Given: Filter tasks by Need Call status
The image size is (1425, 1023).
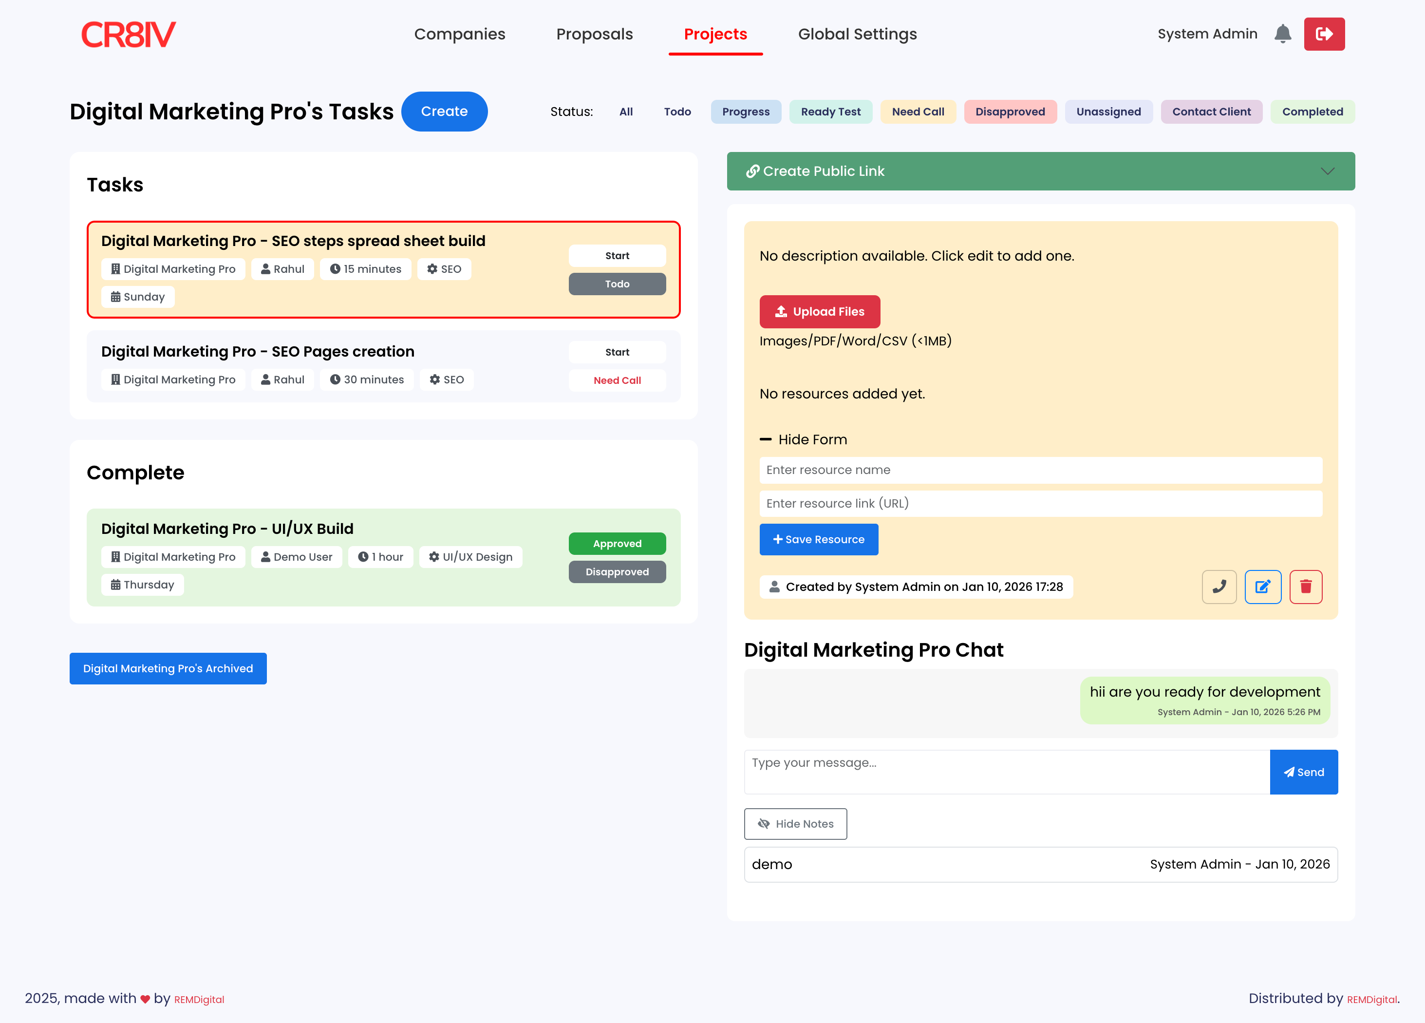Looking at the screenshot, I should (x=918, y=111).
